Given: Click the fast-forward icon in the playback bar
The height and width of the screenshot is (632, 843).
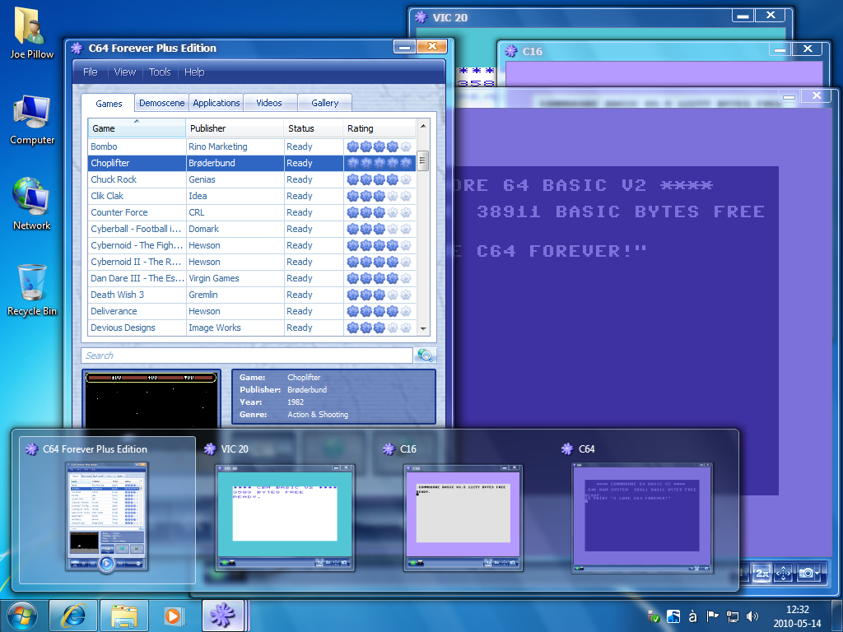Looking at the screenshot, I should 119,563.
